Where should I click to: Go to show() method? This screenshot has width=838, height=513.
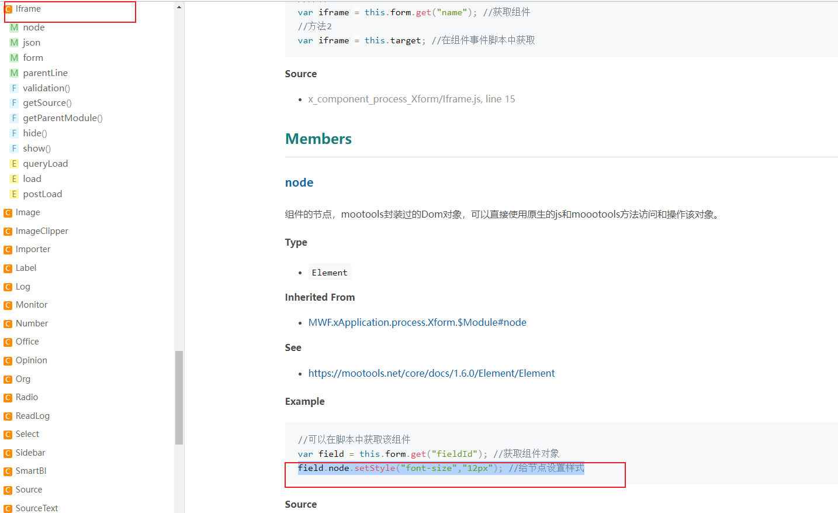pyautogui.click(x=37, y=149)
